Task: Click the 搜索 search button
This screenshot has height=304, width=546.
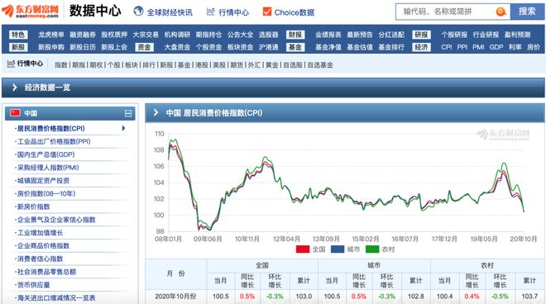Action: (527, 12)
